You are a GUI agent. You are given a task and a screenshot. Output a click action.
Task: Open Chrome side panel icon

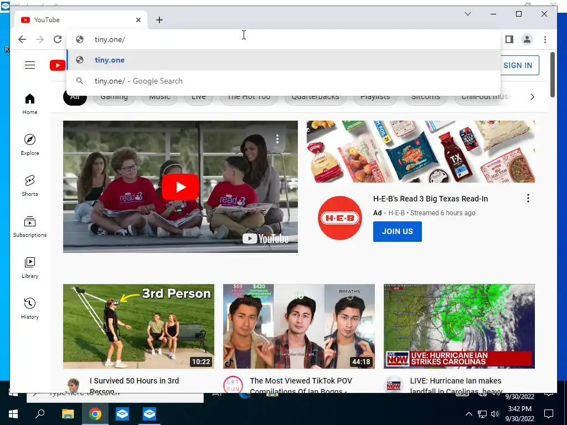(x=509, y=39)
